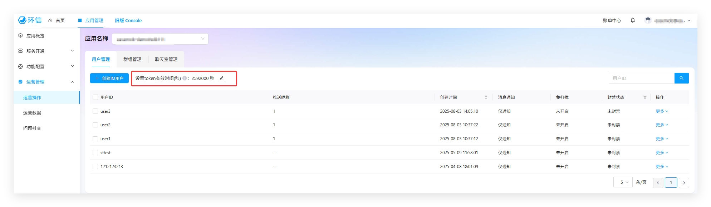Open the page size dropdown showing 5
Screen dimensions: 711x207
623,182
